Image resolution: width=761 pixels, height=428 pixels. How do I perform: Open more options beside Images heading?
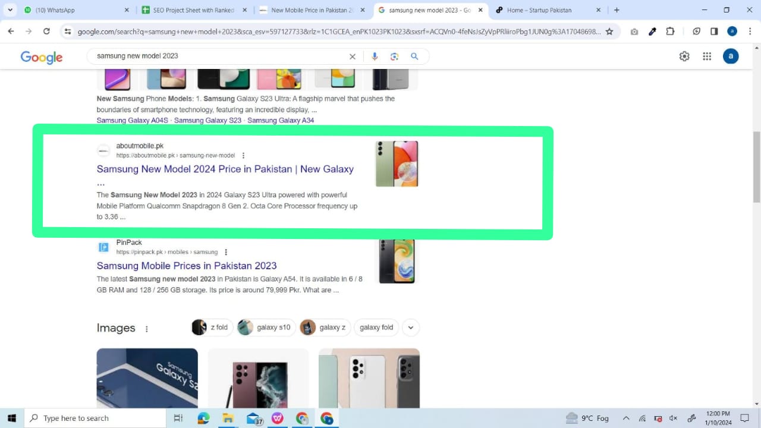pyautogui.click(x=147, y=329)
